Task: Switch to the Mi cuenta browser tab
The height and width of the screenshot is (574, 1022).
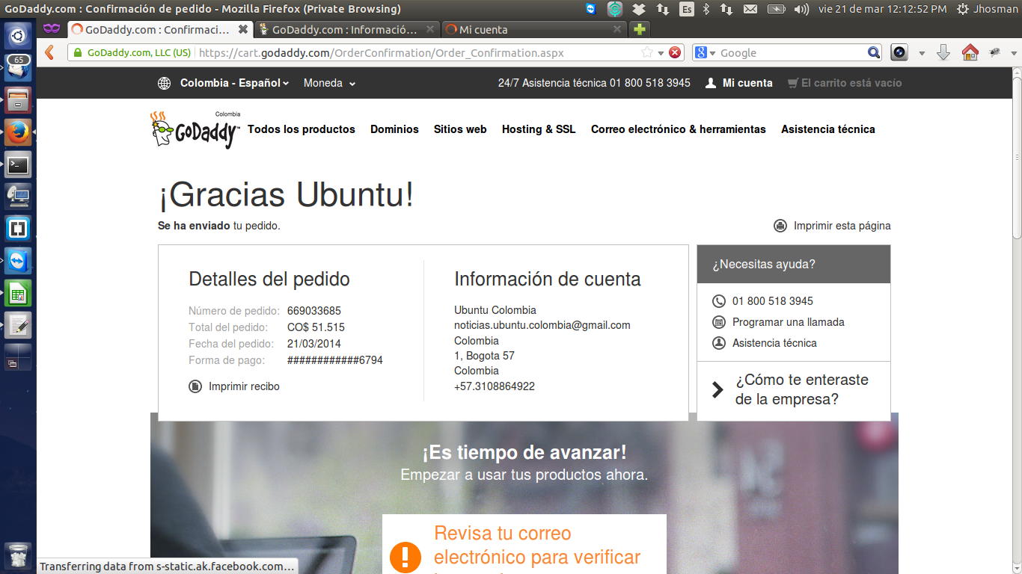Action: [531, 30]
